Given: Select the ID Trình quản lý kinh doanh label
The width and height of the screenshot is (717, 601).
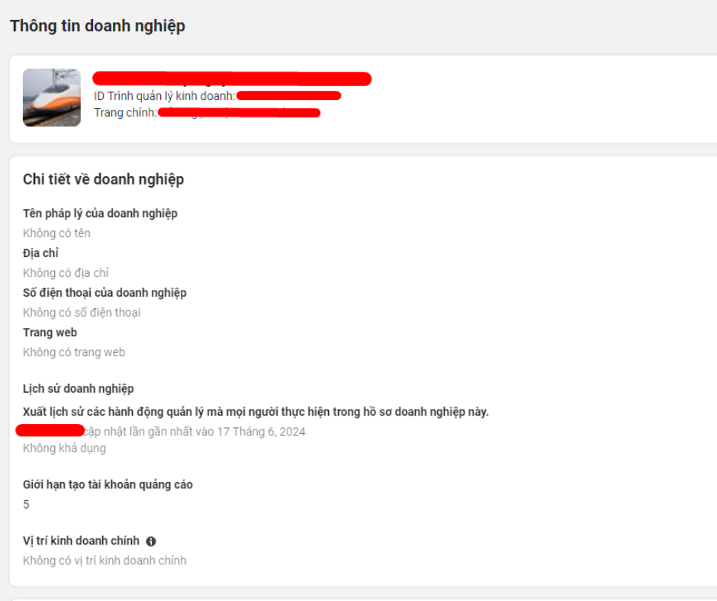Looking at the screenshot, I should coord(165,96).
